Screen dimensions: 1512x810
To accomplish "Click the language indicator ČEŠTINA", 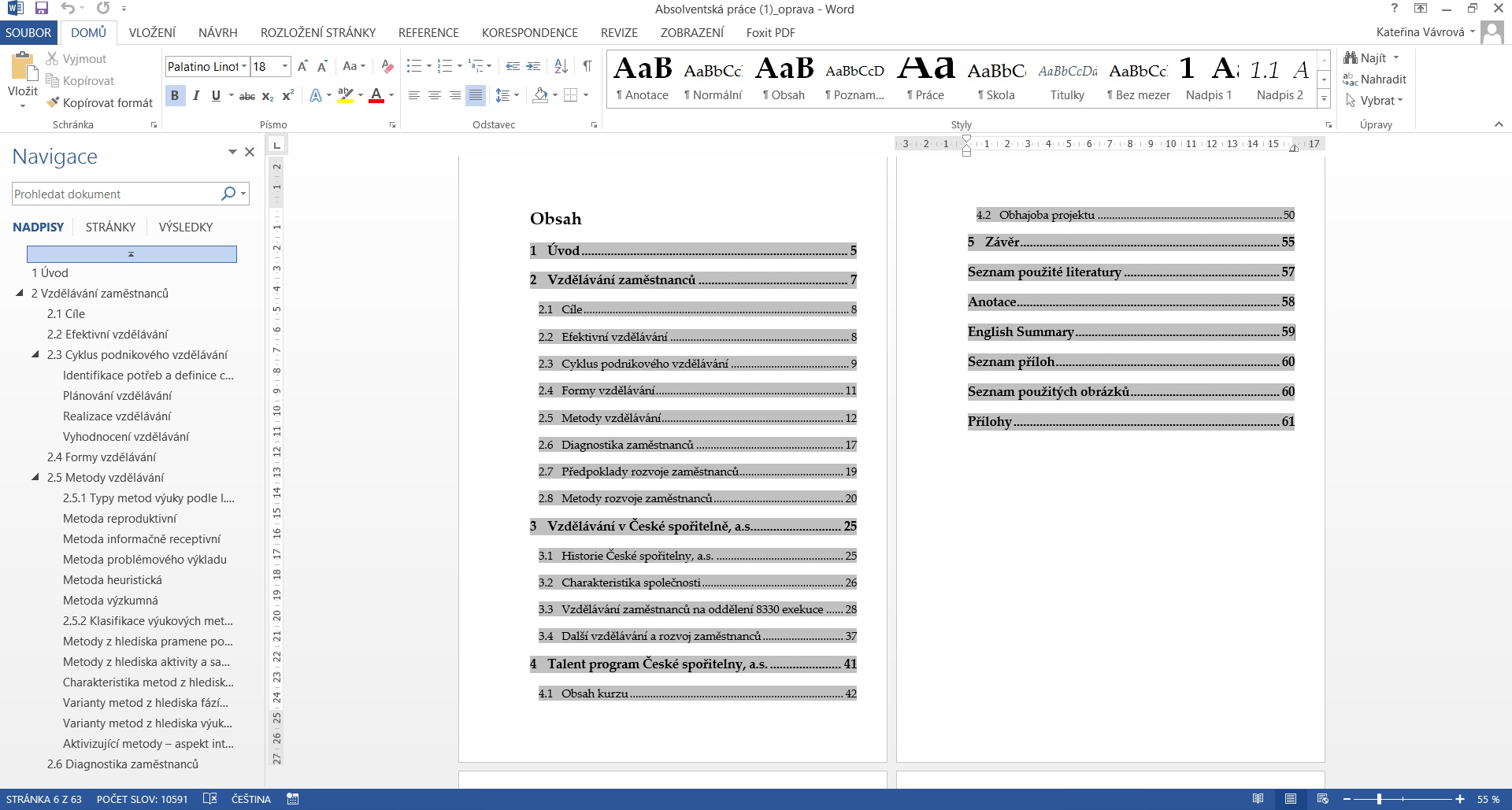I will click(x=251, y=799).
